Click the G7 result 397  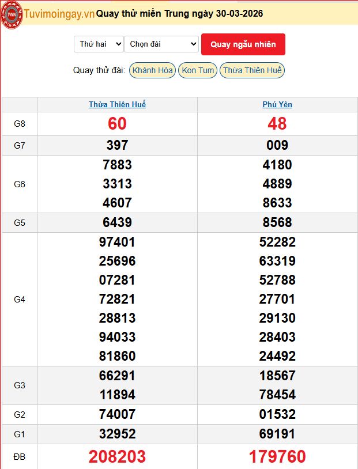[x=117, y=145]
